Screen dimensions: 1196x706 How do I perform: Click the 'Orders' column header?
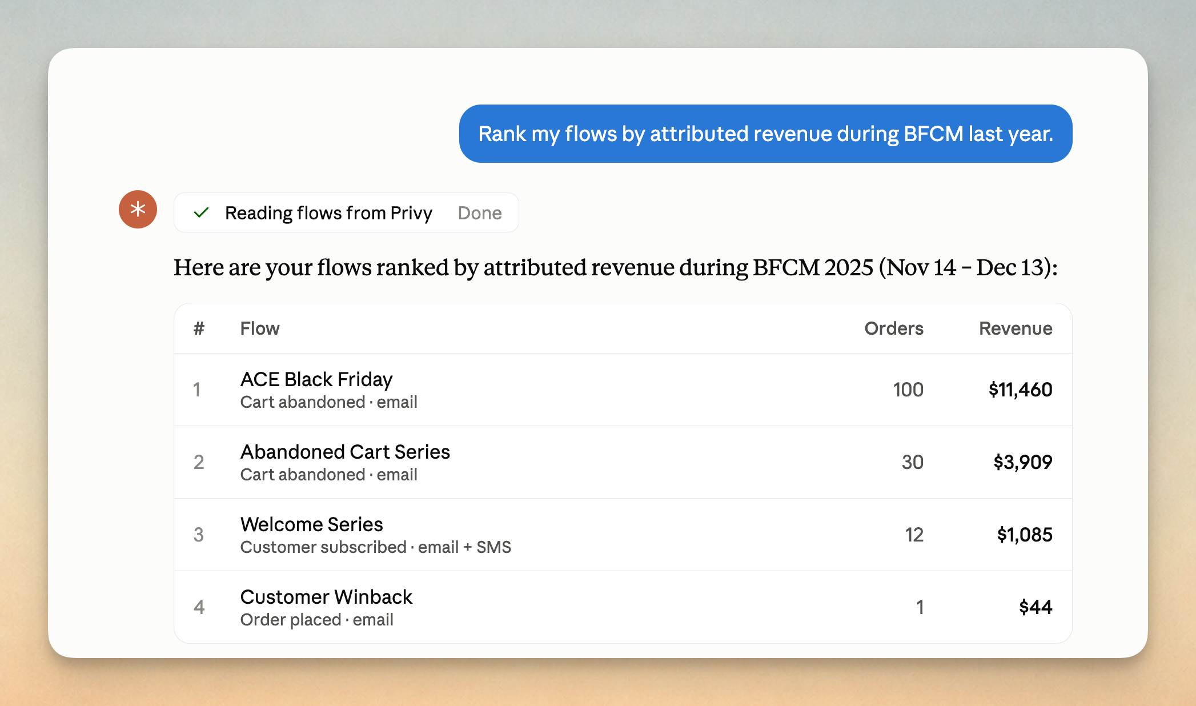tap(893, 328)
